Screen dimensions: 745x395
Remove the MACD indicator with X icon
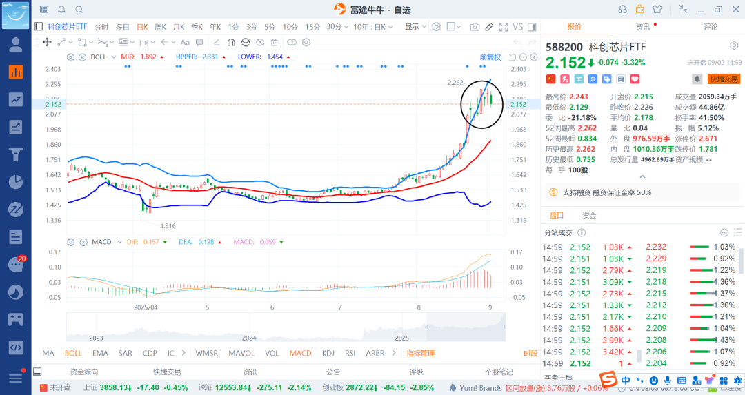(83, 242)
